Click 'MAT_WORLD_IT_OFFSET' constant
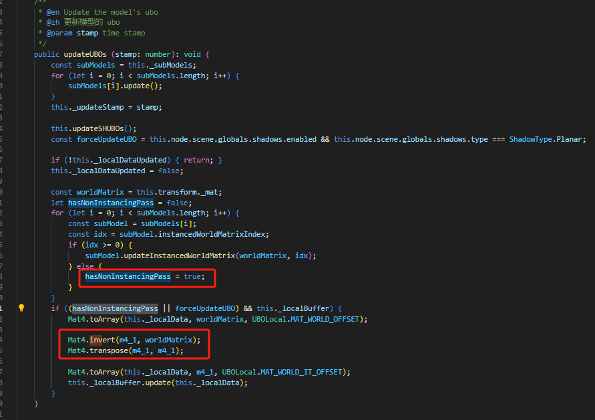The image size is (595, 420). point(301,372)
